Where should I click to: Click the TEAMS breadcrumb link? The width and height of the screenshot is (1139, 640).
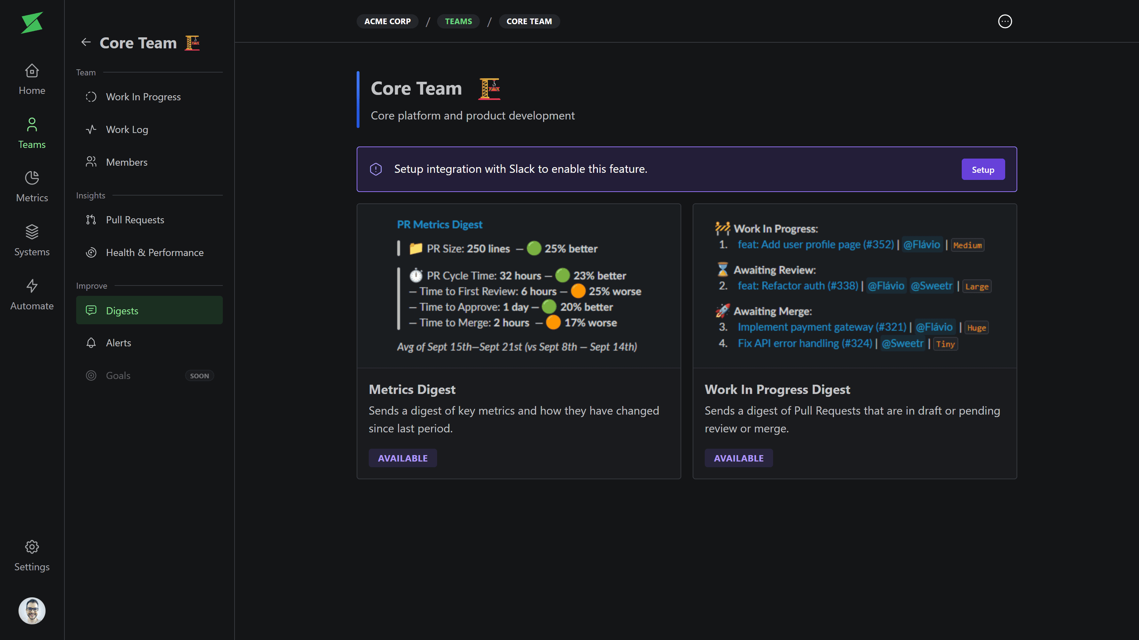point(458,21)
